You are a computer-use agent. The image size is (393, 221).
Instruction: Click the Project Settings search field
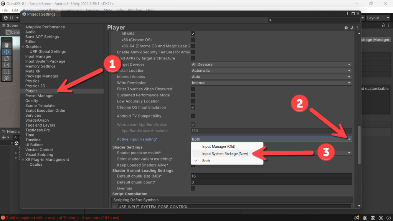pos(314,20)
